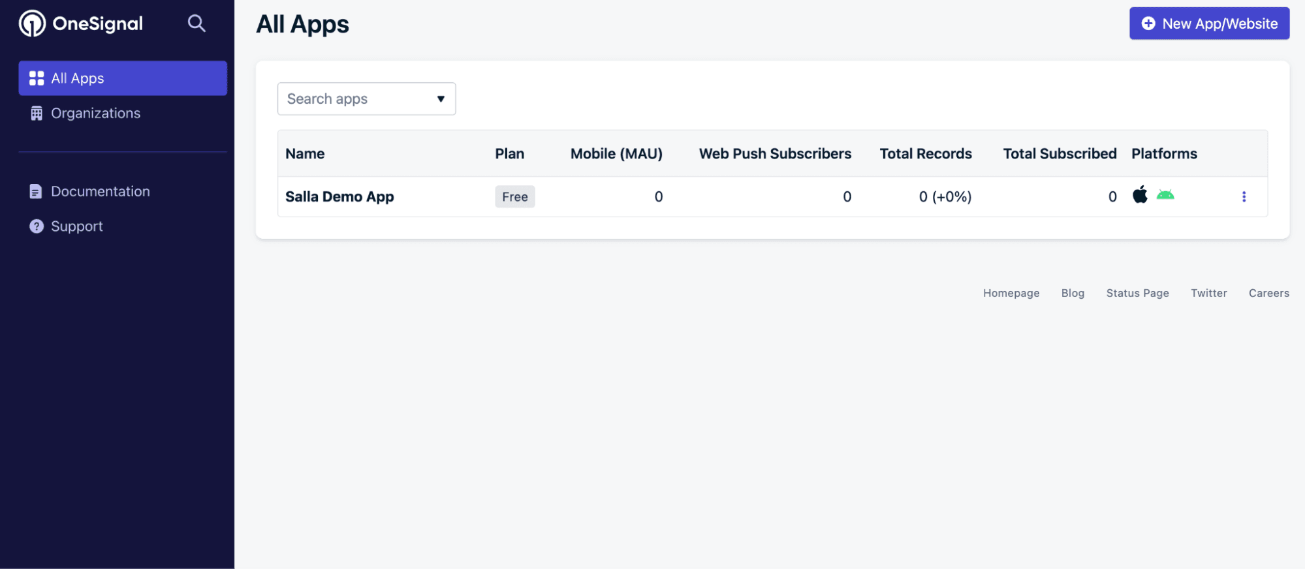Click the Free plan badge
The image size is (1305, 569).
514,196
